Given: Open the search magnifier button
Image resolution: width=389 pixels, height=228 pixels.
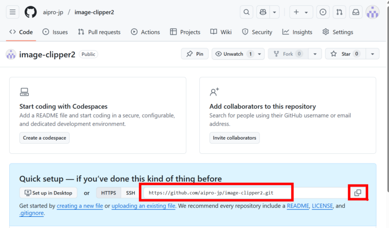Looking at the screenshot, I should click(x=247, y=12).
